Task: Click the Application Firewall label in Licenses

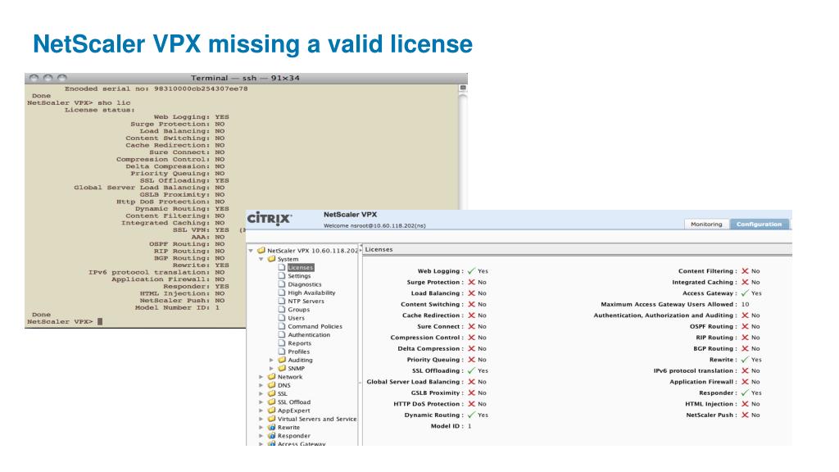Action: pos(703,382)
